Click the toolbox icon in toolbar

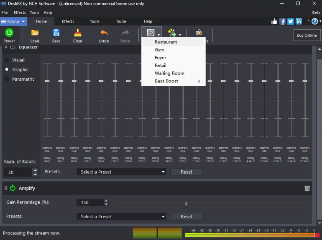coord(200,33)
